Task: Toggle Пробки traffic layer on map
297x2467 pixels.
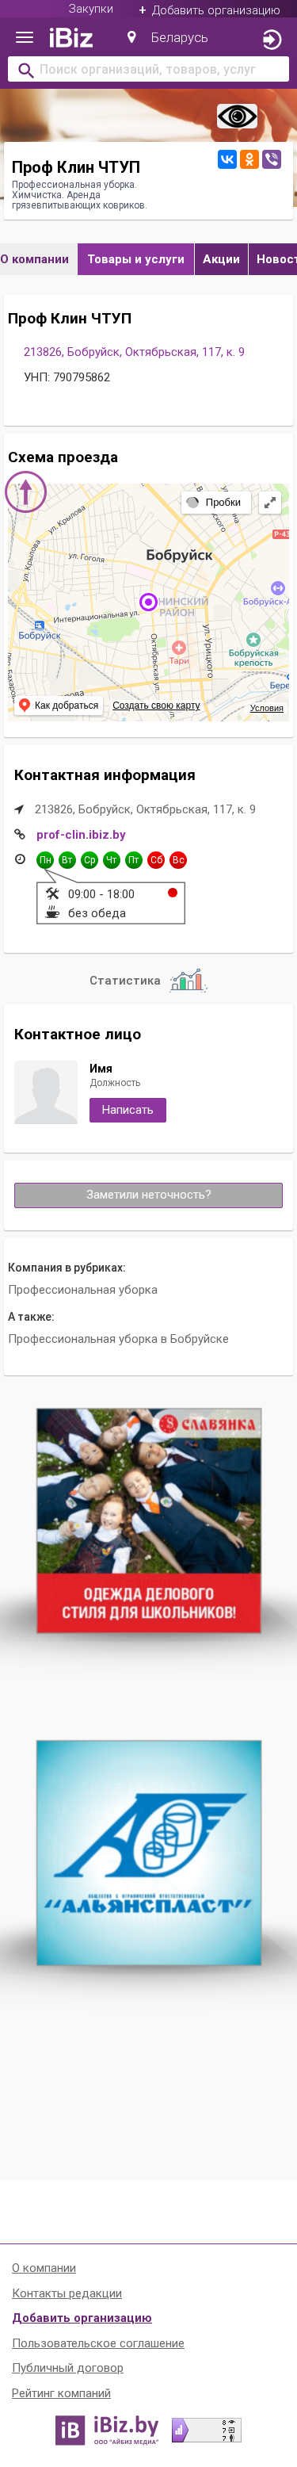Action: 216,502
